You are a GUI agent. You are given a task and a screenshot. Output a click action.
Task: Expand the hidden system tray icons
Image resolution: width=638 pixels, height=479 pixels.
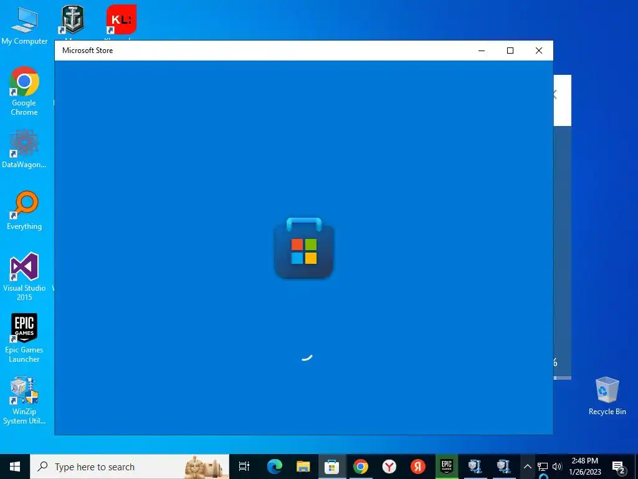[527, 467]
